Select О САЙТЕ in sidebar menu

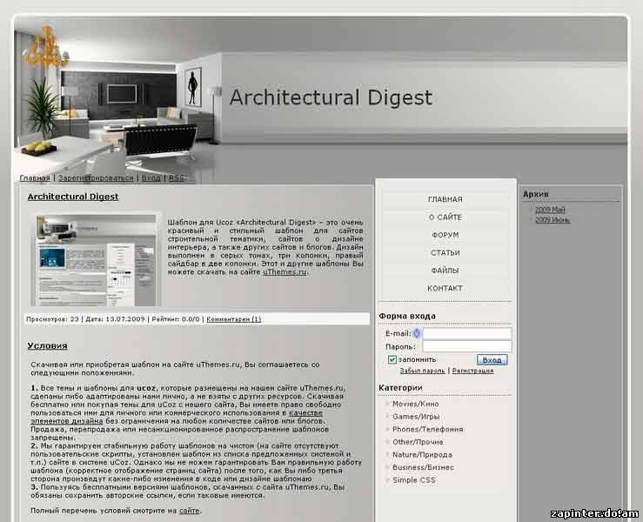[445, 217]
